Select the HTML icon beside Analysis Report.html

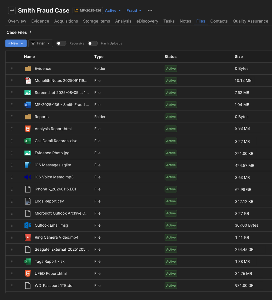[28, 129]
